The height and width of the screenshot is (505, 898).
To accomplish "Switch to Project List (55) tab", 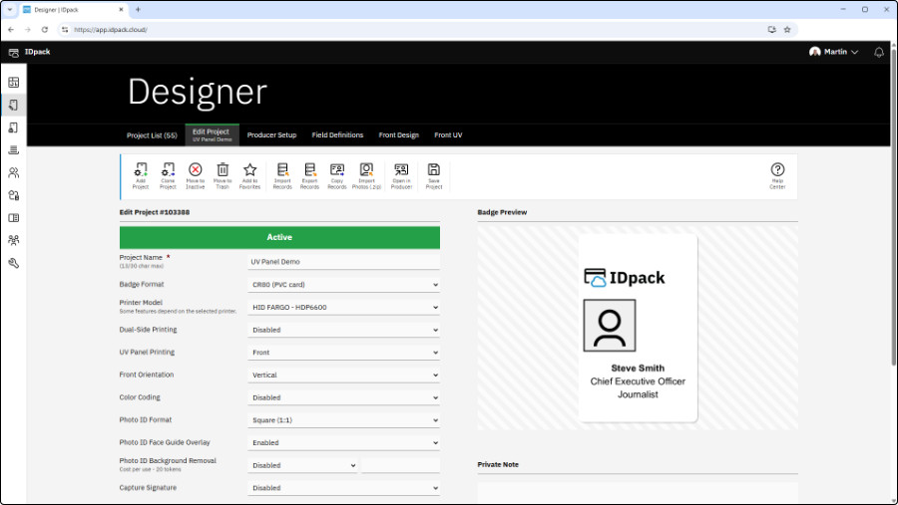I will coord(152,135).
